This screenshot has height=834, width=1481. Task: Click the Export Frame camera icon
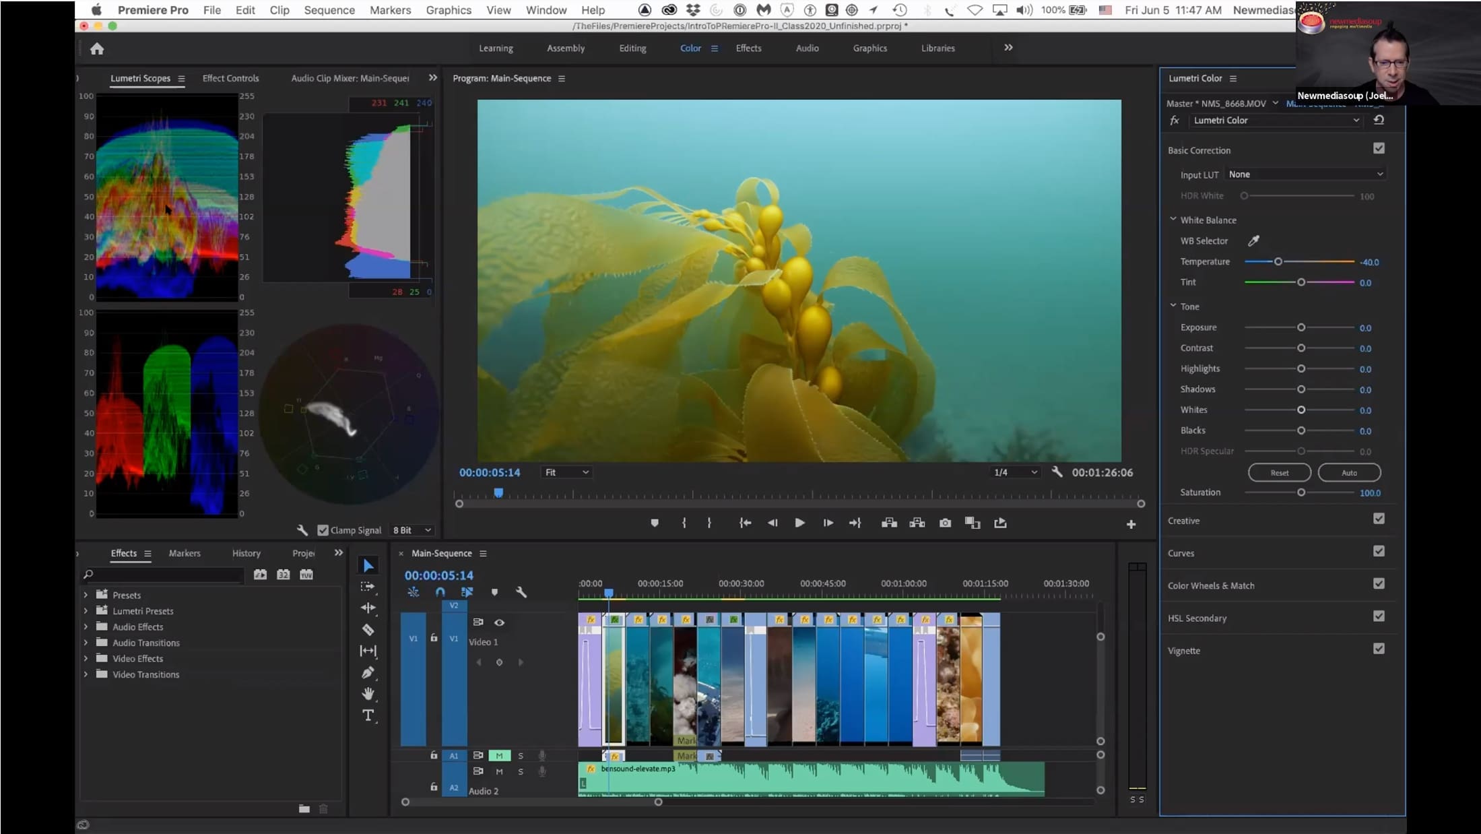pos(945,523)
